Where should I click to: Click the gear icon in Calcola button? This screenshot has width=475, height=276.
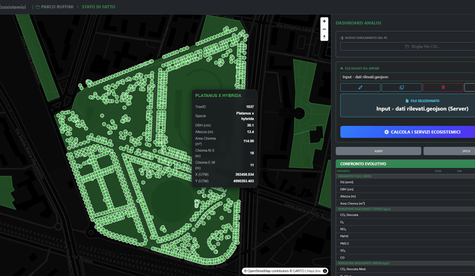387,132
